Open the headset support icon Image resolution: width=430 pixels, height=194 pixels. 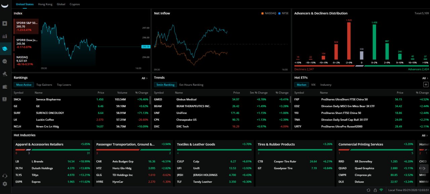pos(5,176)
